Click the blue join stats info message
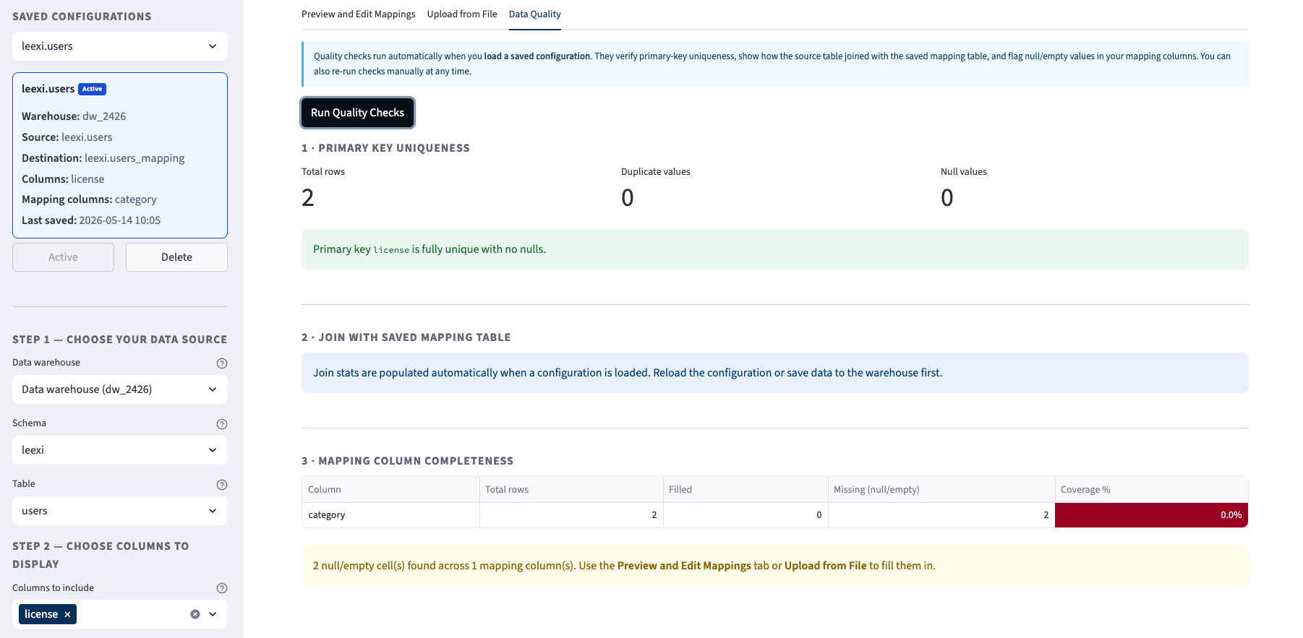 coord(775,373)
